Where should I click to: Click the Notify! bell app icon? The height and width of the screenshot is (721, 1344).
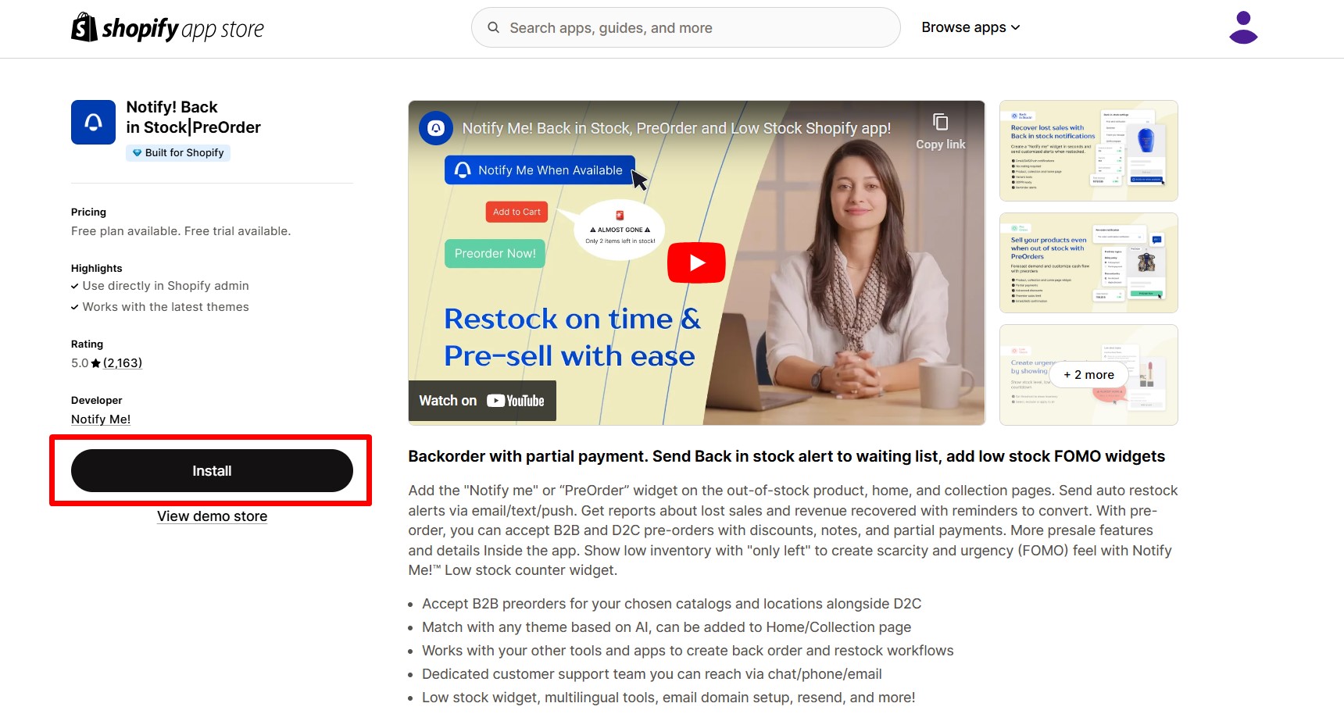pos(93,122)
